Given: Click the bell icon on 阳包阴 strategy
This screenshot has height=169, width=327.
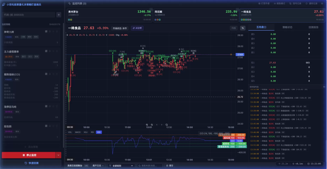Looking at the screenshot, I should pyautogui.click(x=49, y=126).
